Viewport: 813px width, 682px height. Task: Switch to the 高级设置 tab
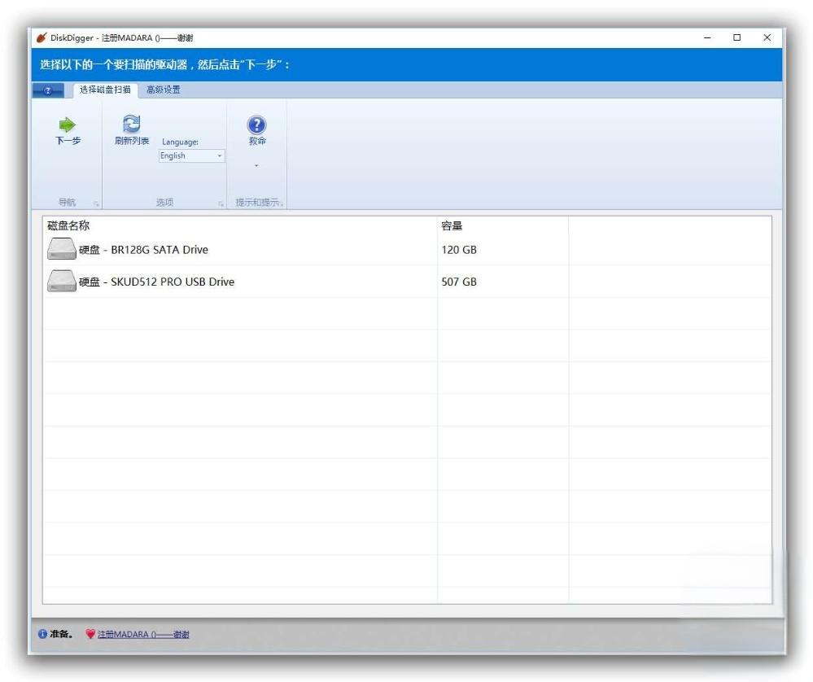pos(164,90)
